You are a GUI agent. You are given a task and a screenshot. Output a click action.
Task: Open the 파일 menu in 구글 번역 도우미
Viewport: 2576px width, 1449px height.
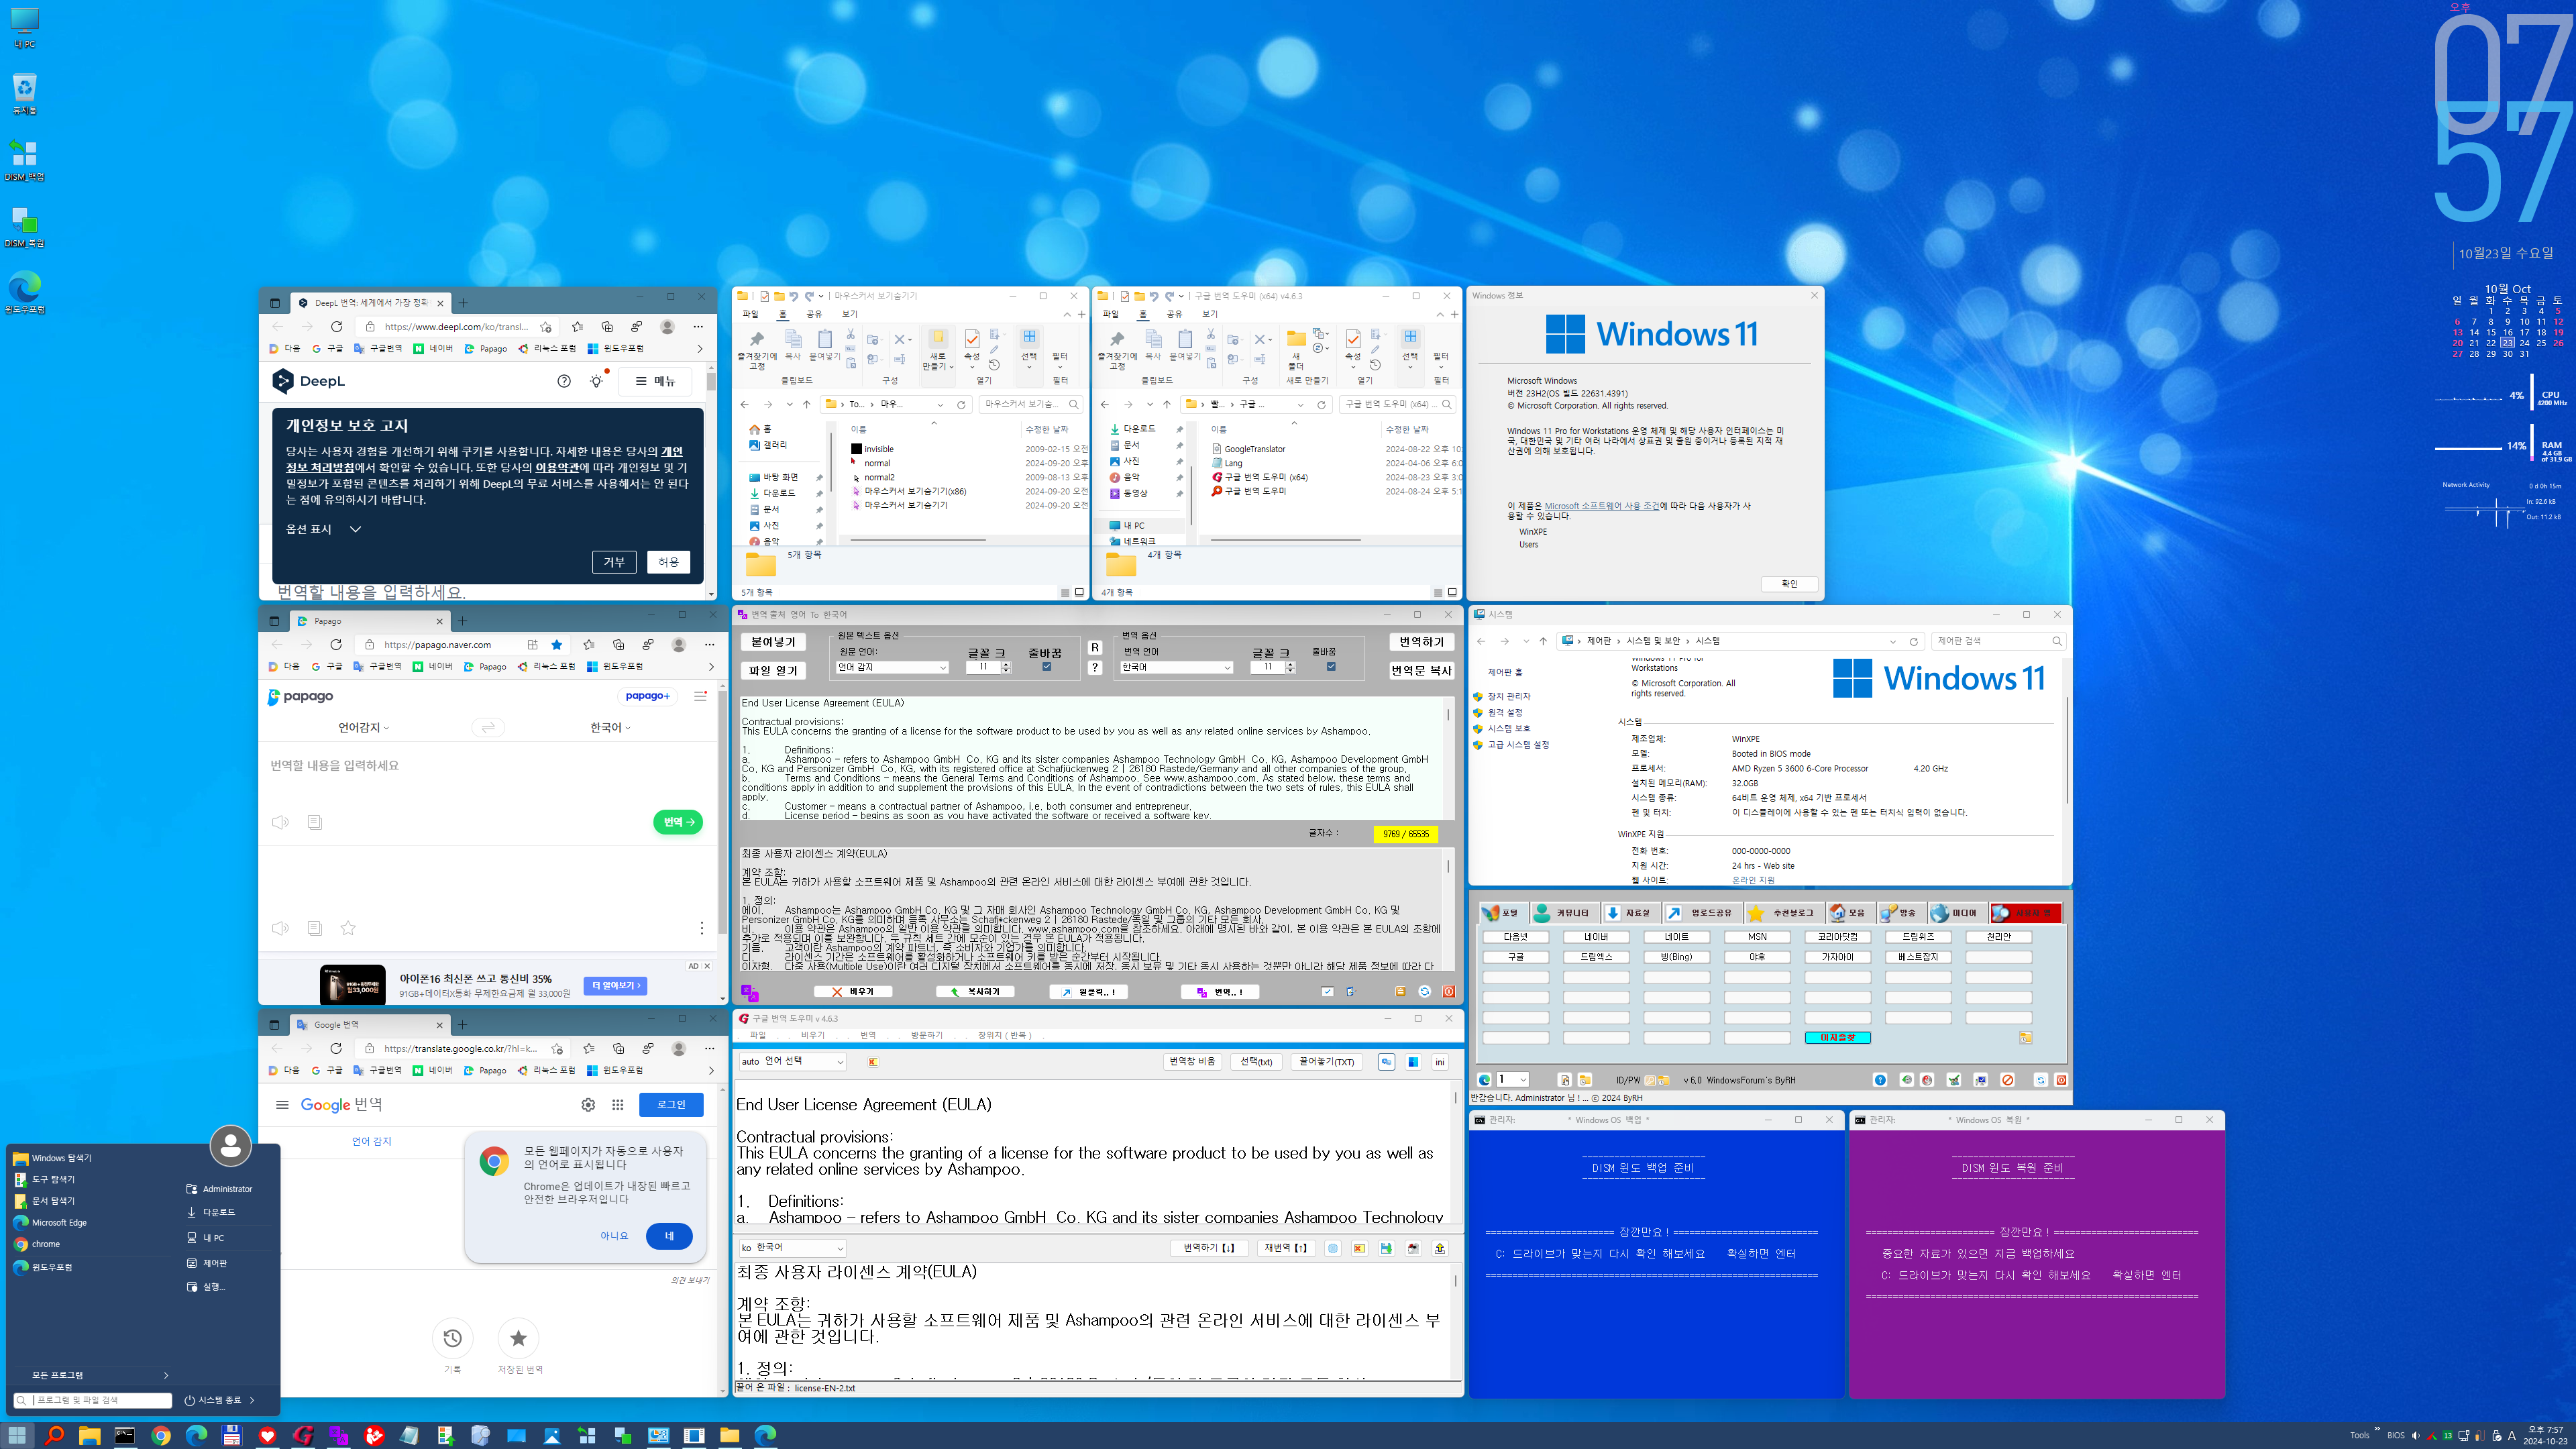point(757,1036)
